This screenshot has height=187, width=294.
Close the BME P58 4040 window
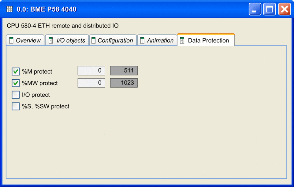click(x=284, y=9)
